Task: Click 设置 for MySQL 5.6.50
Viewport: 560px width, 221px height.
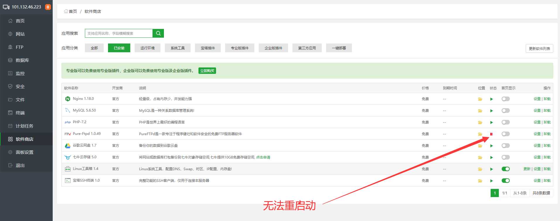Action: click(x=537, y=111)
